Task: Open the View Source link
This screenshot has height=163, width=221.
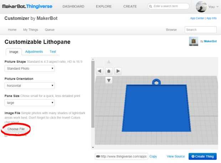Action: (176, 156)
